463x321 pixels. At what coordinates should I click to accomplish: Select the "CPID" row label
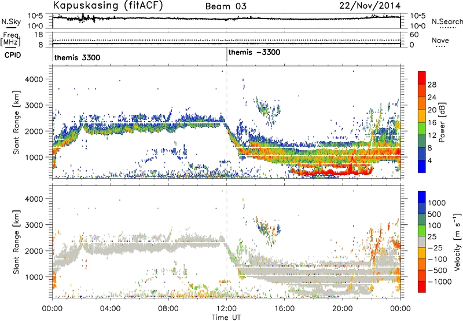point(13,55)
